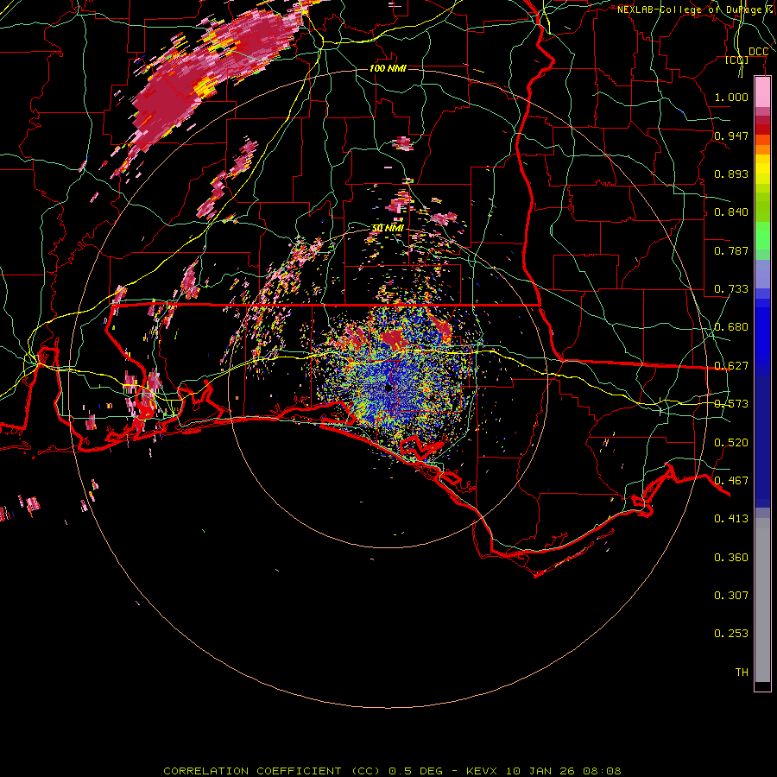This screenshot has width=777, height=777.
Task: Click the 0.893 color scale label
Action: click(731, 174)
